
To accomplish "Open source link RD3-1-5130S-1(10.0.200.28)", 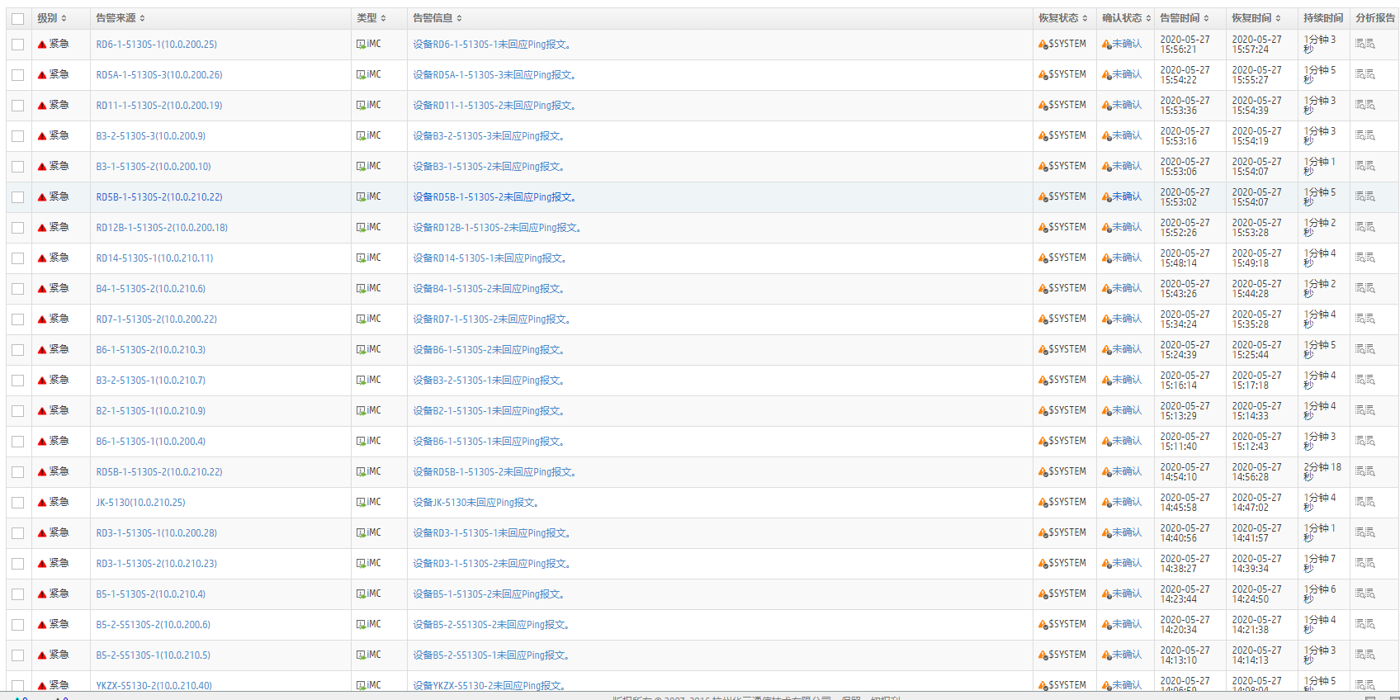I will (157, 533).
